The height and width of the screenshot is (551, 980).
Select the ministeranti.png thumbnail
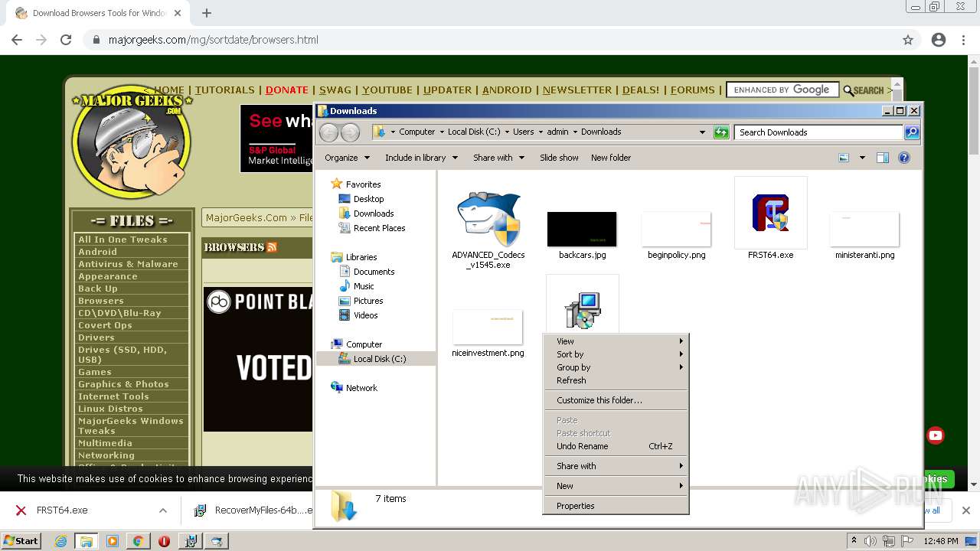click(864, 229)
